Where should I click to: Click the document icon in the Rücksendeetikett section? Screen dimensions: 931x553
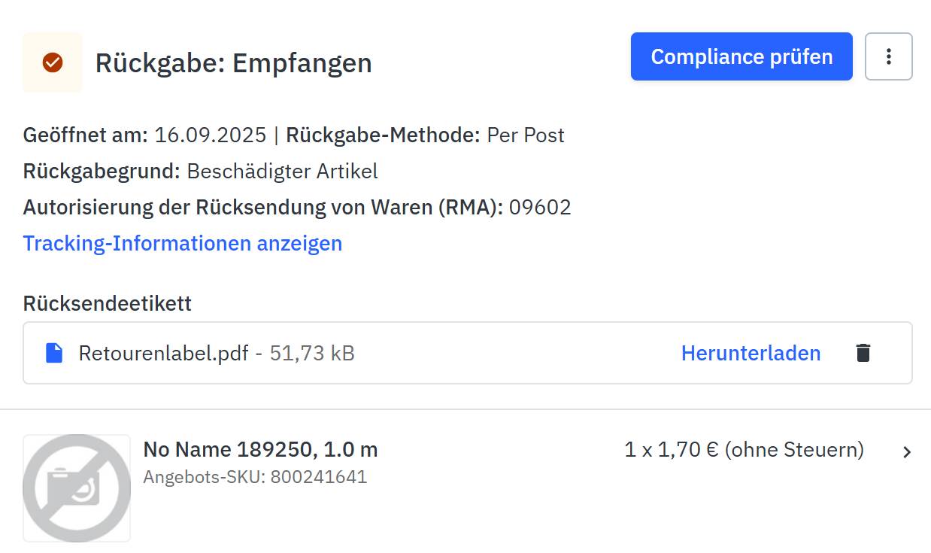53,352
